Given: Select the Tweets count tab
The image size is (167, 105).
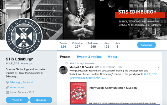Looking at the screenshot, I should tap(63, 45).
